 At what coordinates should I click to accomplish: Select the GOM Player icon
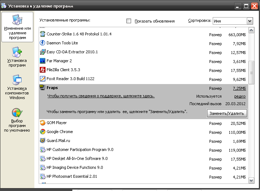[43, 123]
